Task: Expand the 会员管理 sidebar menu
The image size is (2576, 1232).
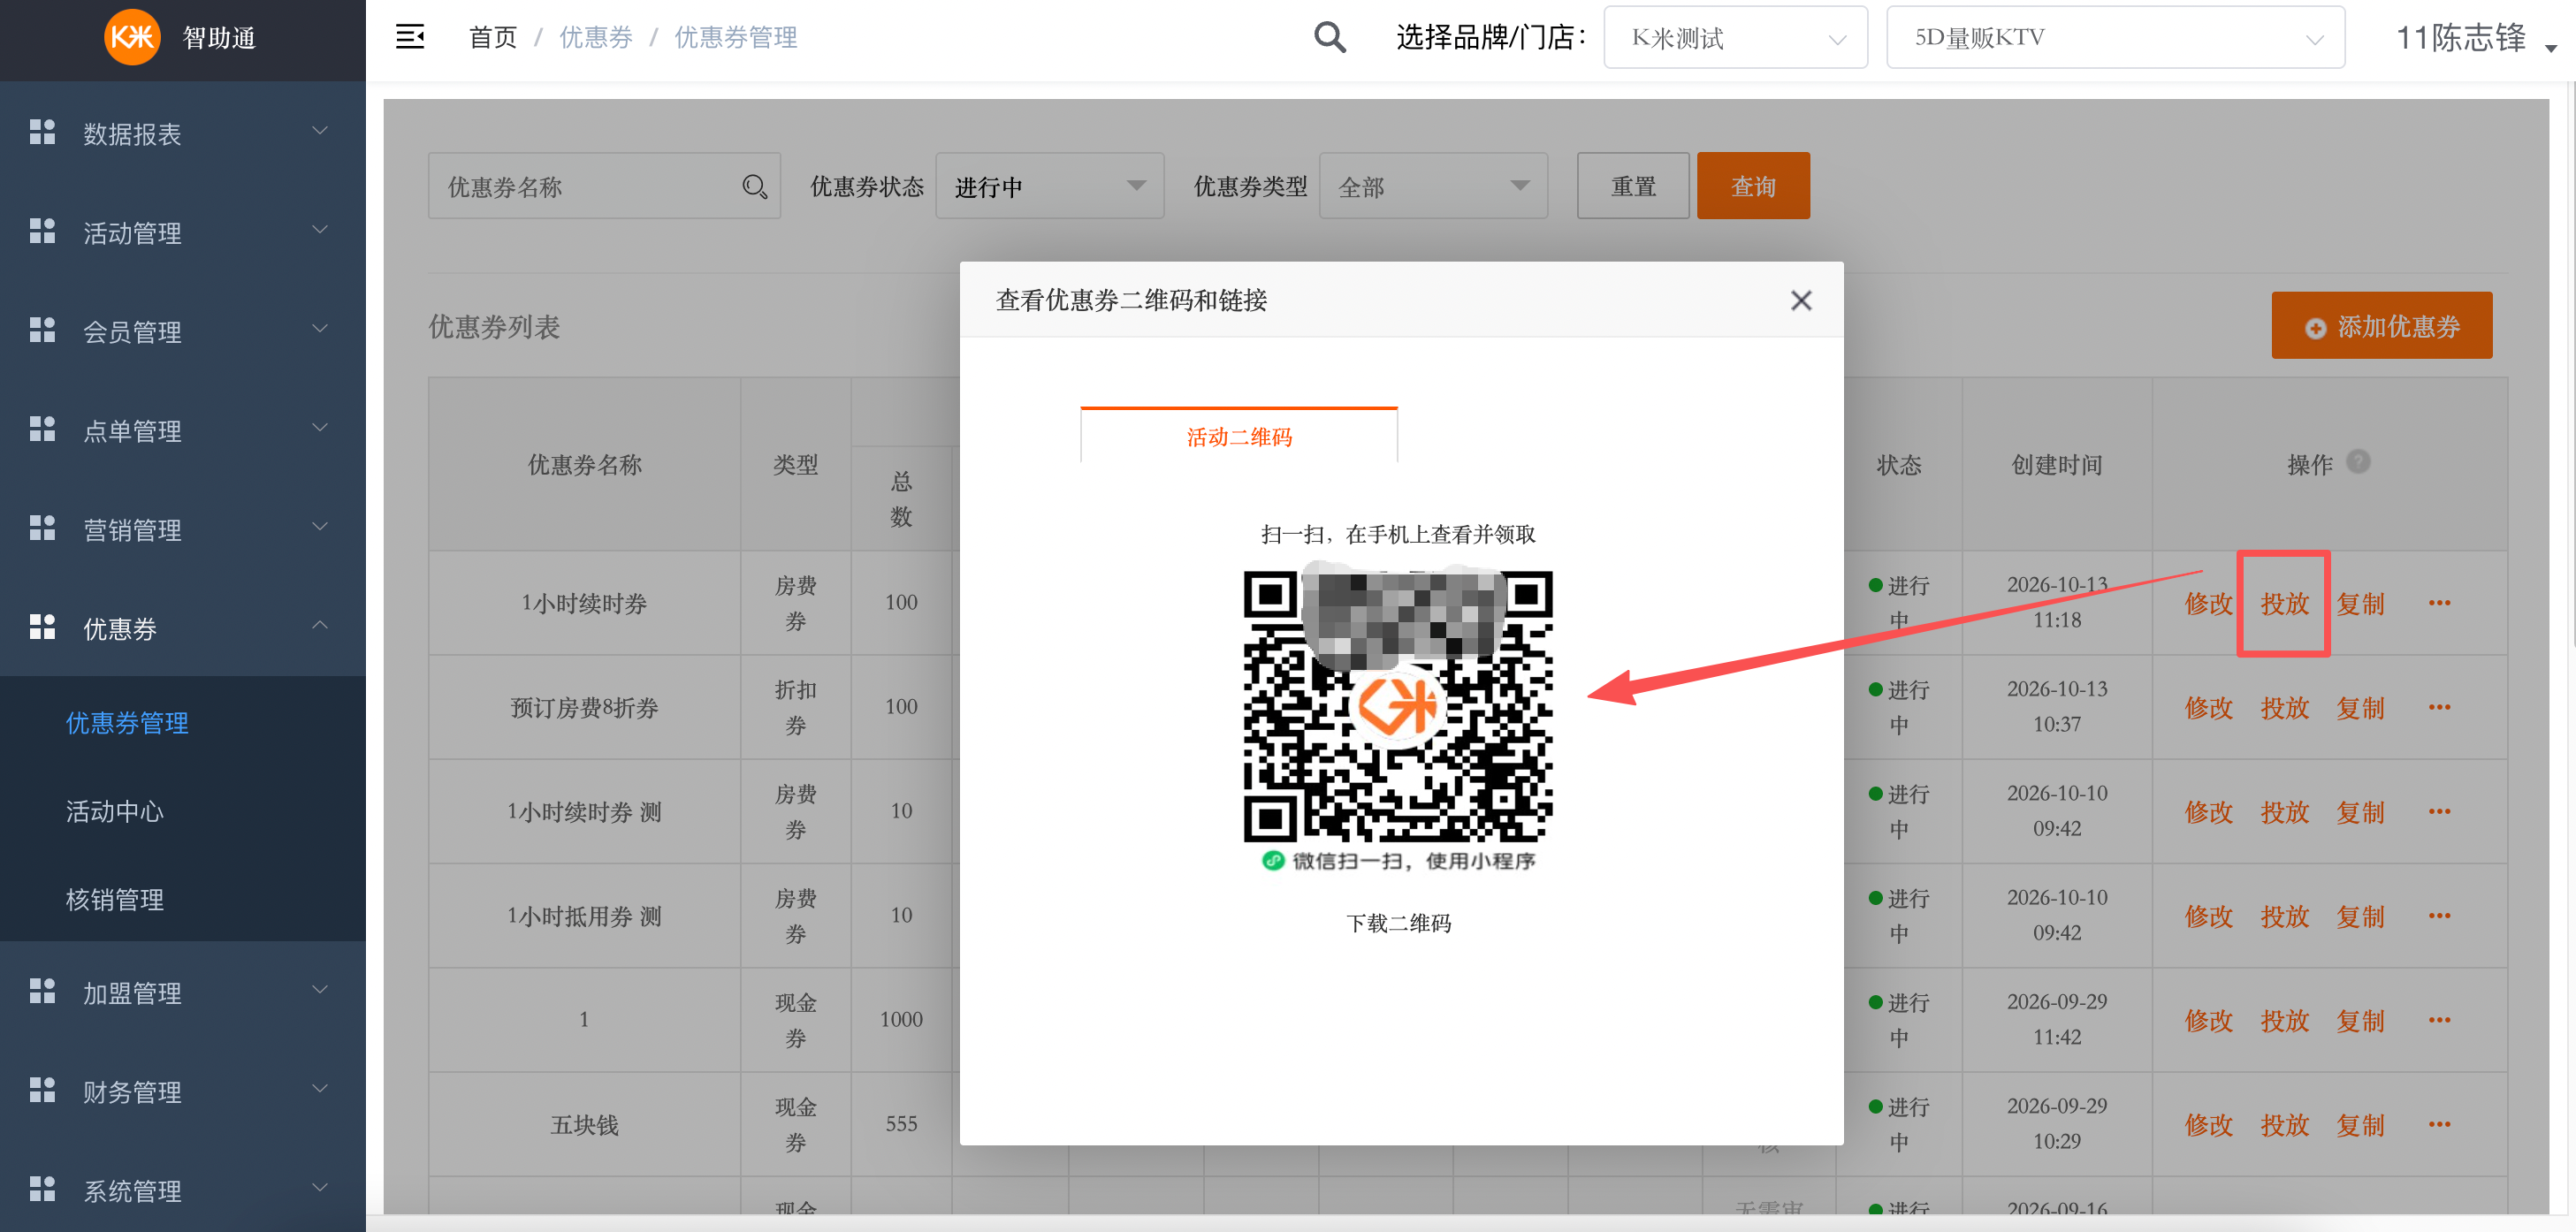Action: pos(182,331)
